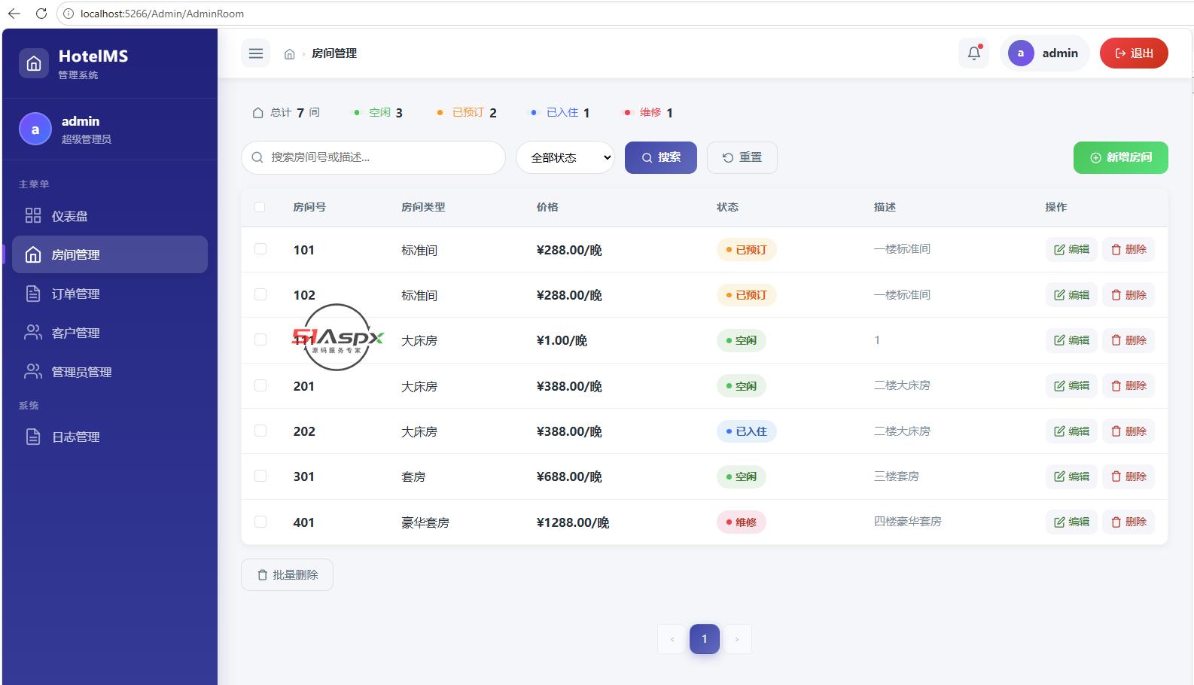1194x685 pixels.
Task: Open 客户管理 in the sidebar
Action: pos(110,333)
